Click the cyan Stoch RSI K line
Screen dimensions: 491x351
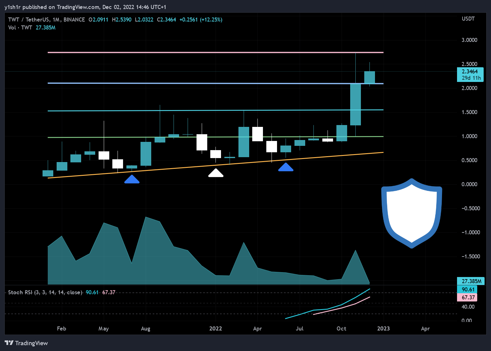pyautogui.click(x=328, y=309)
